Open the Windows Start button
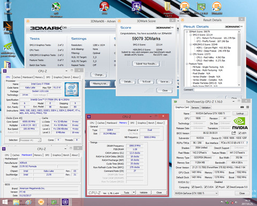 coord(5,202)
